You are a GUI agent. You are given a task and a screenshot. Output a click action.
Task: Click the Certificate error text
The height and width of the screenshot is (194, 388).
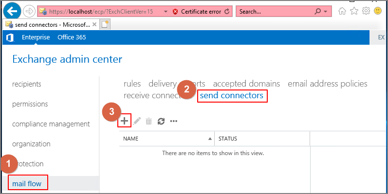pos(201,12)
